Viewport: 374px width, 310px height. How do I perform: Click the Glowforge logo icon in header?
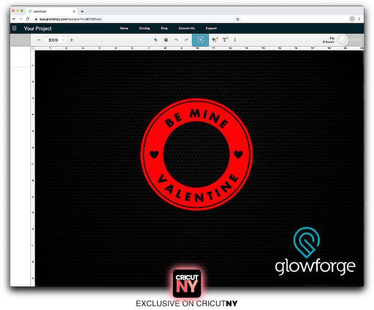14,29
